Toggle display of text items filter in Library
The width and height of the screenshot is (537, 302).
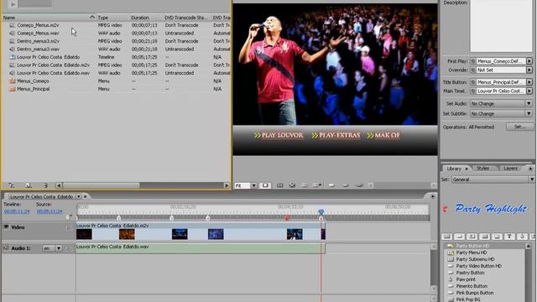coord(509,237)
